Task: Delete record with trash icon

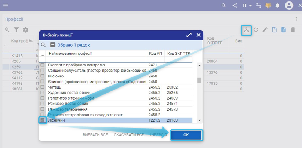Action: click(x=292, y=30)
